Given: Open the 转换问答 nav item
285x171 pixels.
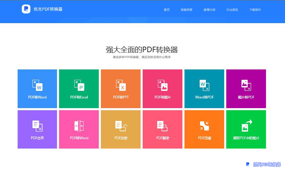Looking at the screenshot, I should coord(187,10).
